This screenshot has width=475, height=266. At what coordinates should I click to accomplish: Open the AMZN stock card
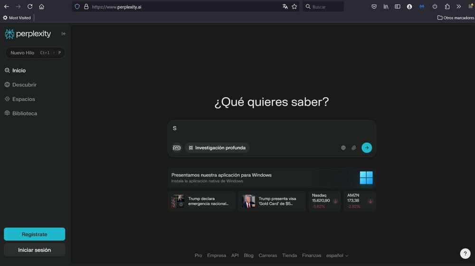pos(360,202)
